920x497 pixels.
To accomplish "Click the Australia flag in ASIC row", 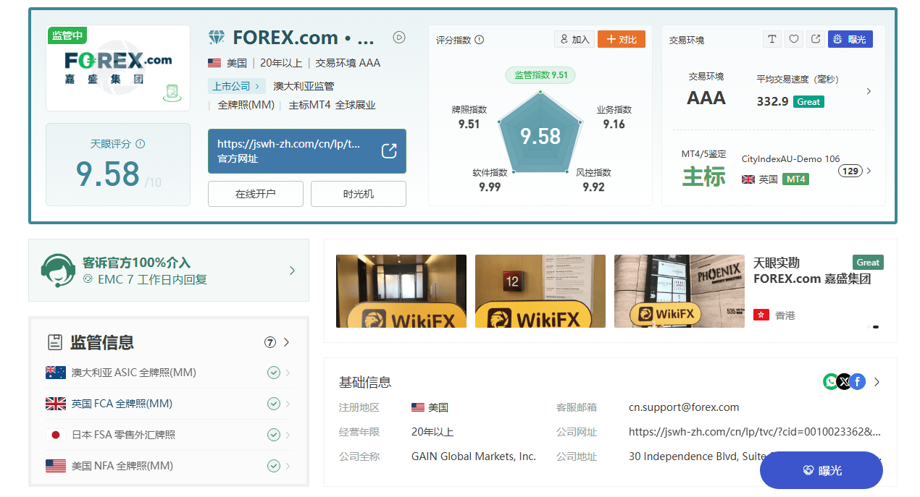I will [x=56, y=373].
